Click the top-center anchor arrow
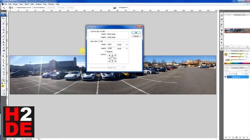The image size is (250, 140). [112, 55]
